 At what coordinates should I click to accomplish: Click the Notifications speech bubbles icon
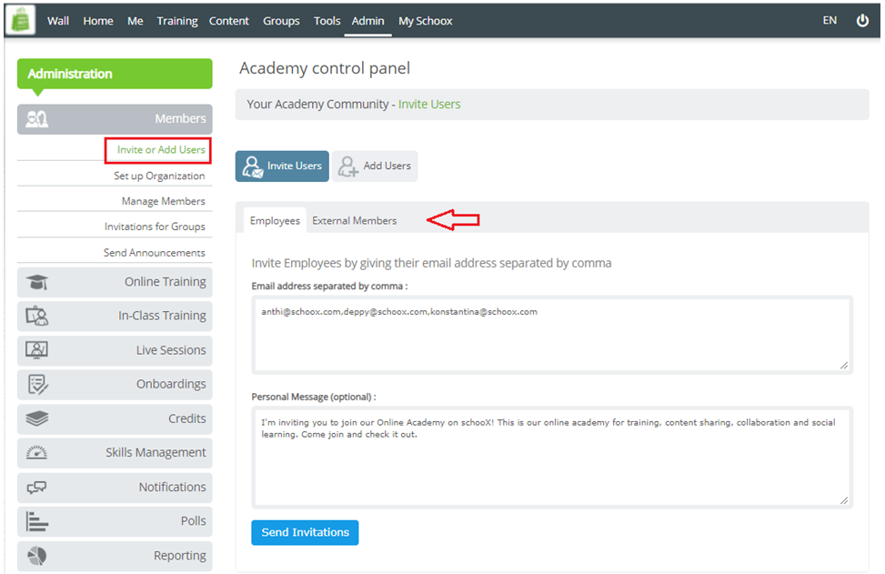click(36, 487)
